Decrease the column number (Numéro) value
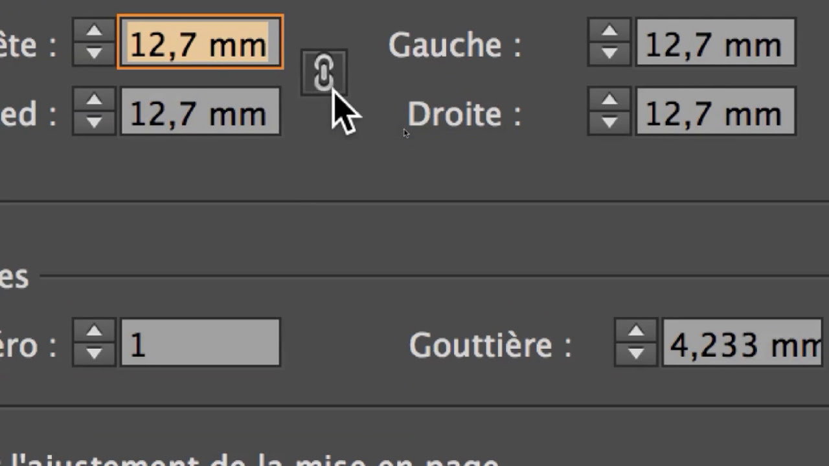This screenshot has height=466, width=829. [x=95, y=353]
